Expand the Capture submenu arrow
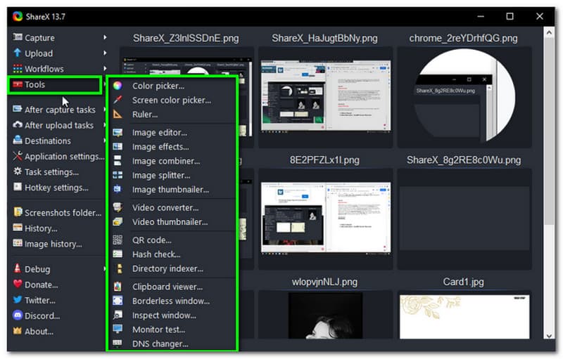Viewport: 563px width, 359px height. [x=105, y=37]
